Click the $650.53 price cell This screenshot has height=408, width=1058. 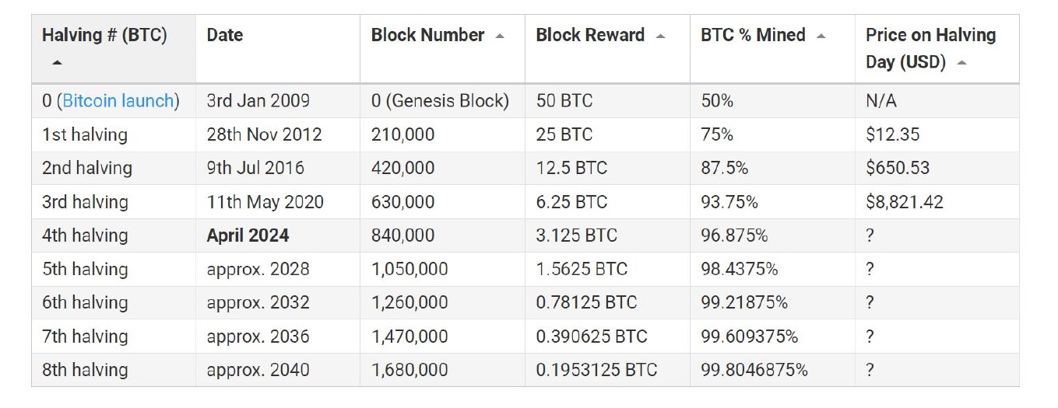[898, 168]
